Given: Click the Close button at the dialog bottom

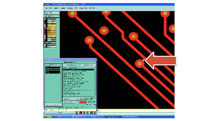Looking at the screenshot, I should [60, 113].
